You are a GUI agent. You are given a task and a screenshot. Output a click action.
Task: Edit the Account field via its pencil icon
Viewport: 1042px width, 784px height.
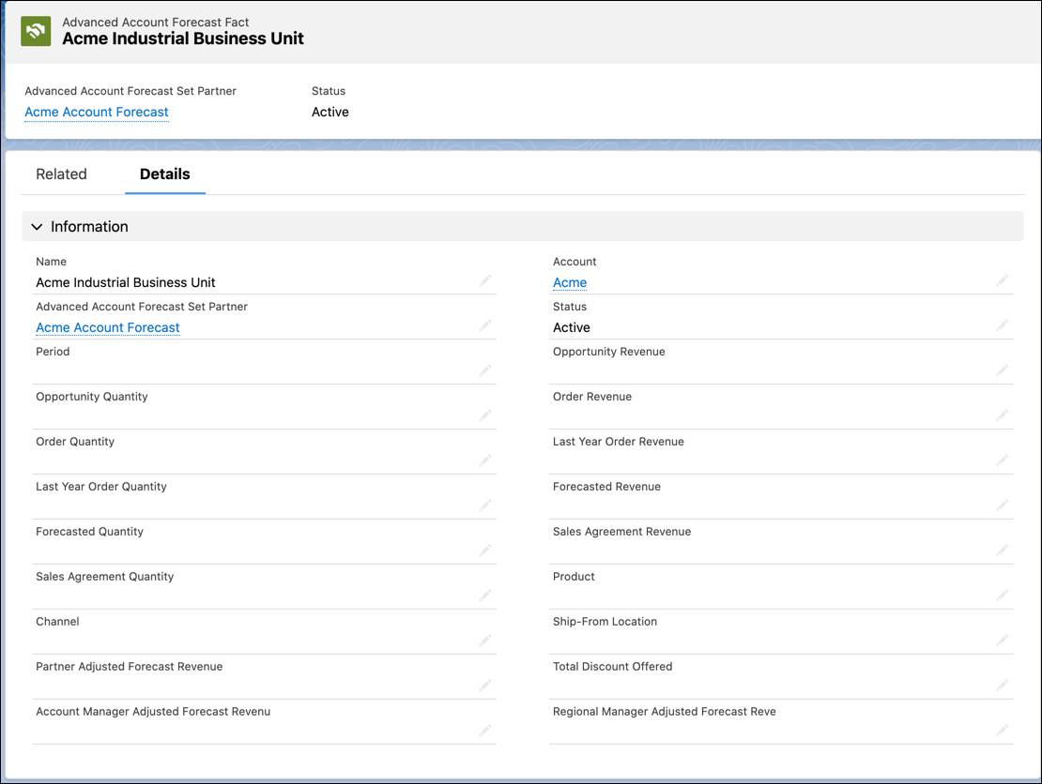(1002, 279)
